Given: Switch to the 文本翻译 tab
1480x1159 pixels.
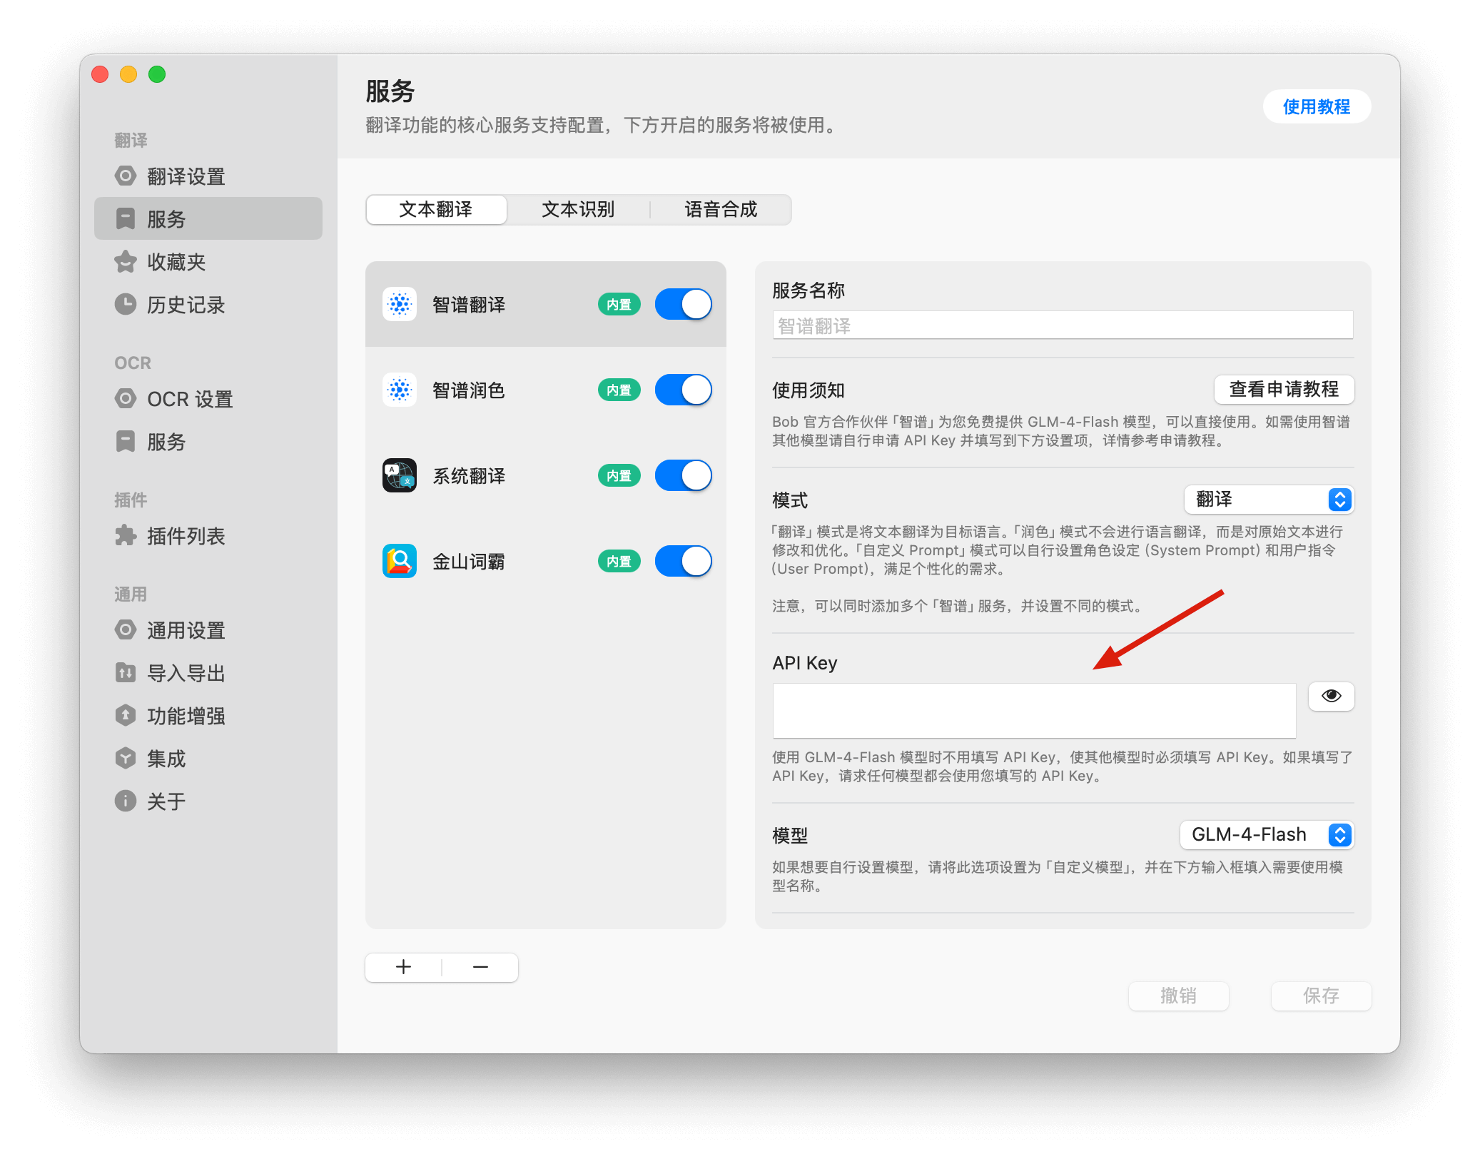Looking at the screenshot, I should [436, 210].
